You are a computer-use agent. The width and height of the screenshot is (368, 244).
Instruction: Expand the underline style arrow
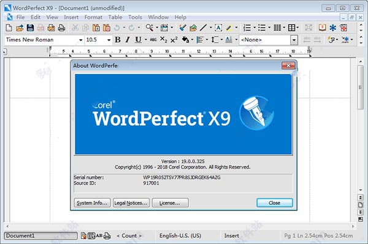pos(146,40)
